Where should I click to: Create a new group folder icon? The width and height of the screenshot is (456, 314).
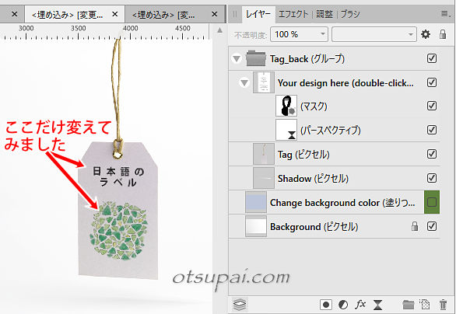(x=409, y=305)
